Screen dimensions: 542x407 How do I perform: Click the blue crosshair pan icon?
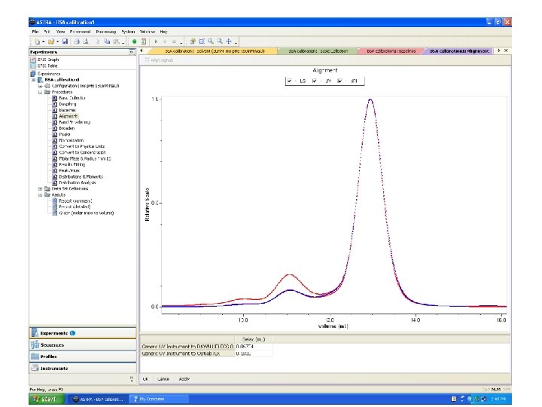tap(229, 41)
